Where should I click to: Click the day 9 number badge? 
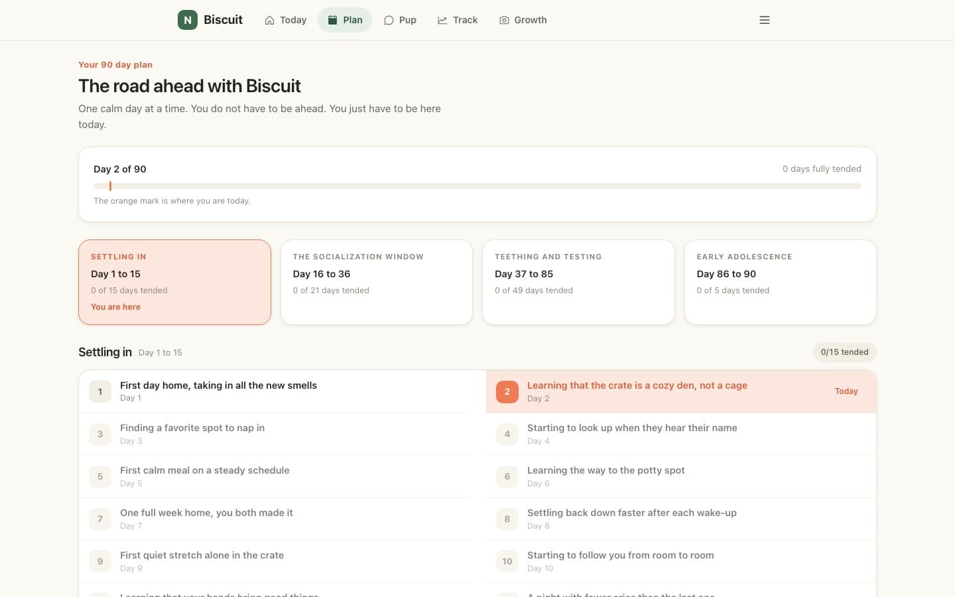tap(100, 561)
